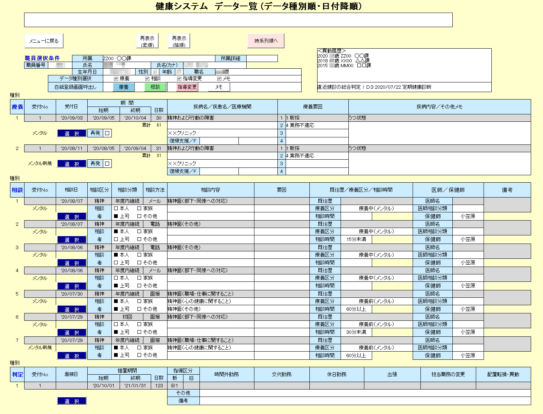Click その他 input row in 判定 section
Viewport: 543px width, 414px height.
coord(365,393)
